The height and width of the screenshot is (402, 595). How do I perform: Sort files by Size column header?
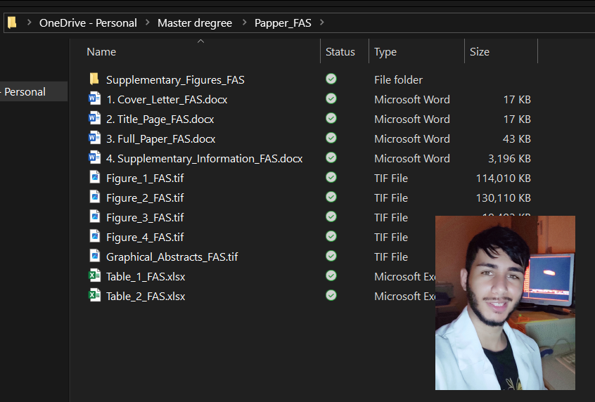(x=480, y=51)
